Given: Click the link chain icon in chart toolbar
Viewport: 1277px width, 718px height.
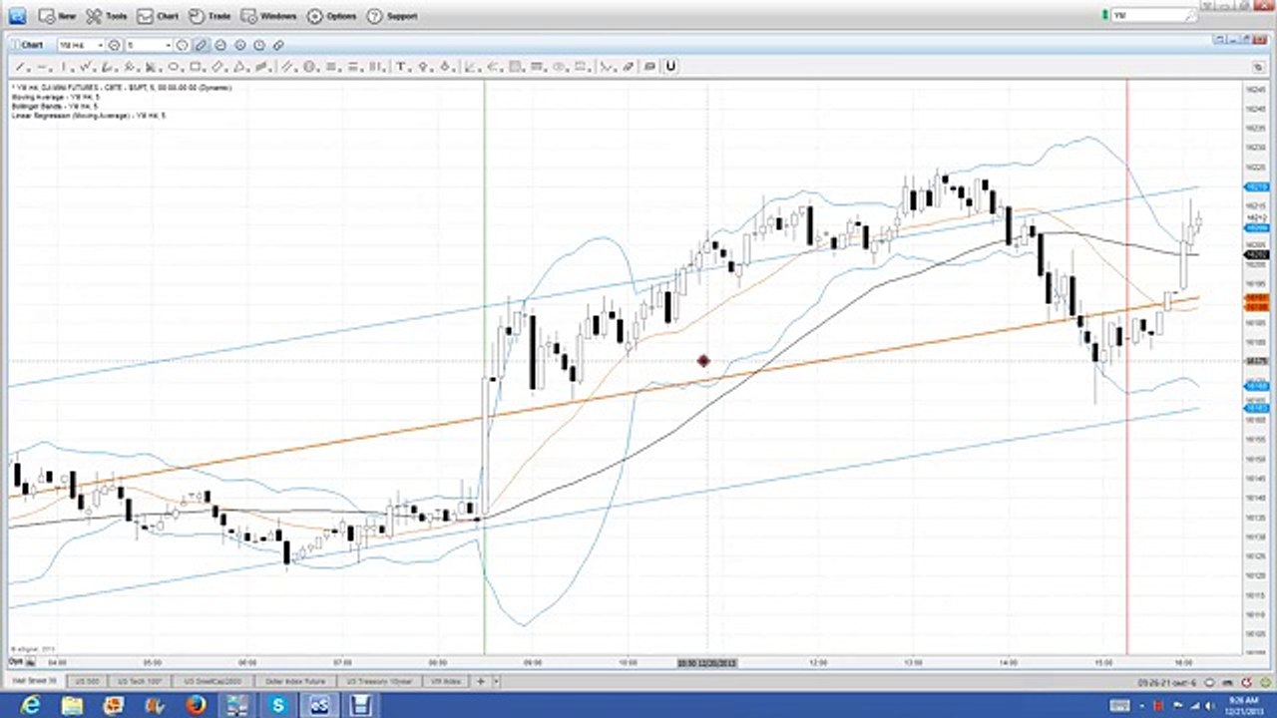Looking at the screenshot, I should pos(278,46).
